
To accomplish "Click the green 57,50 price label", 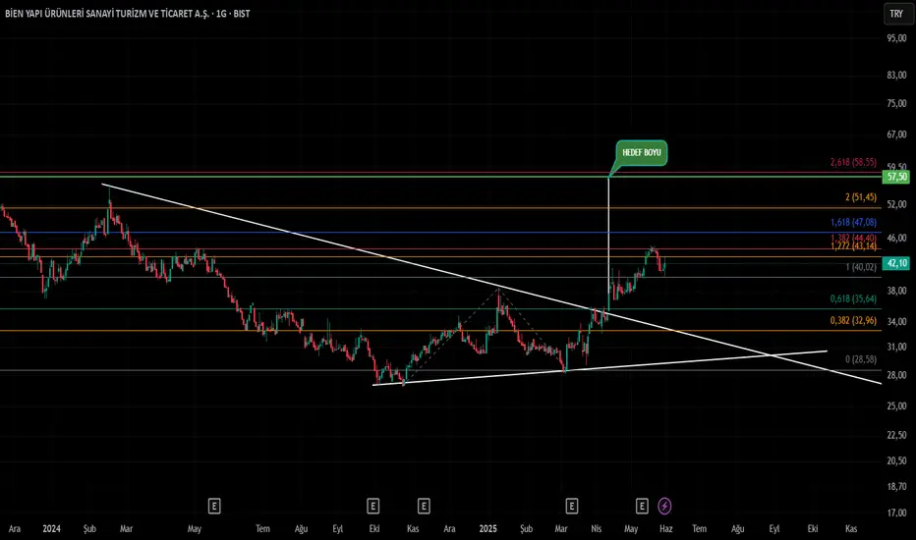I will click(x=896, y=177).
